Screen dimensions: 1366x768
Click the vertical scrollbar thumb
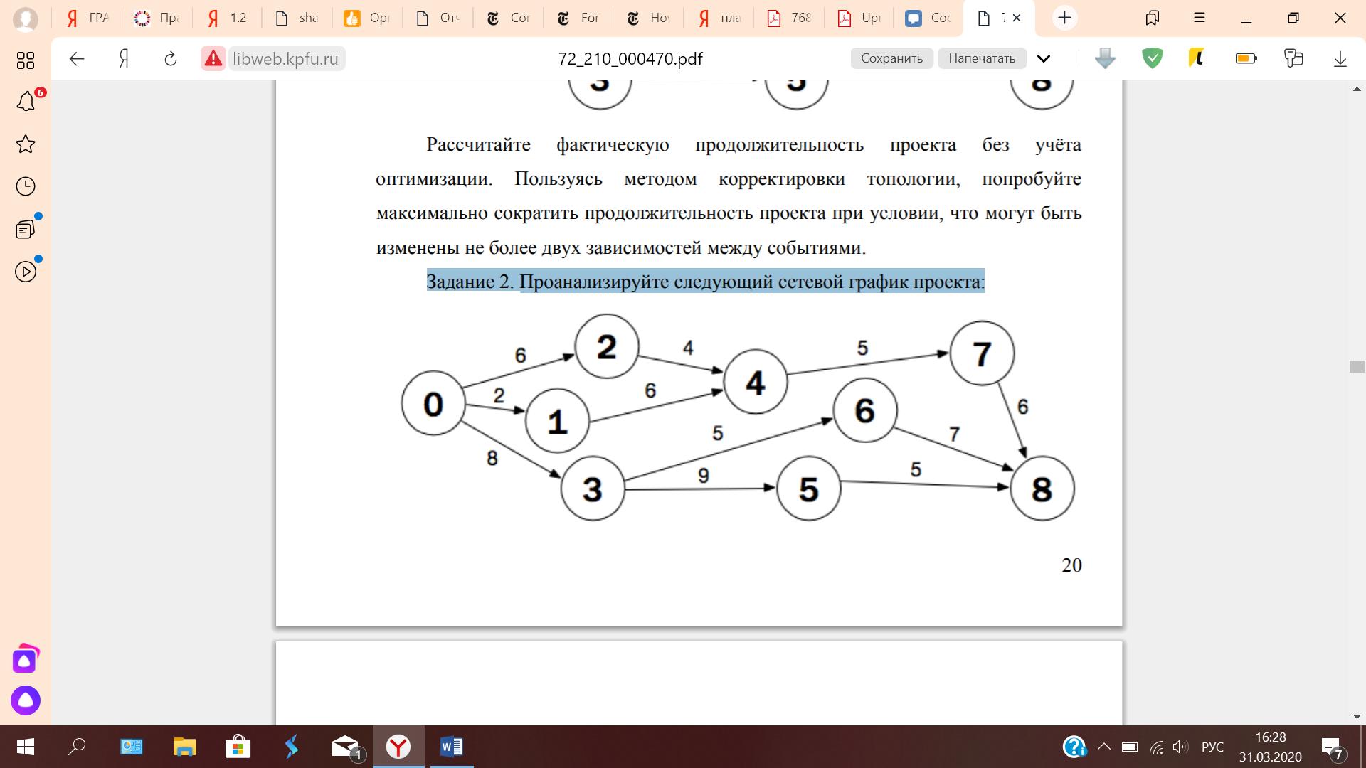click(x=1357, y=367)
